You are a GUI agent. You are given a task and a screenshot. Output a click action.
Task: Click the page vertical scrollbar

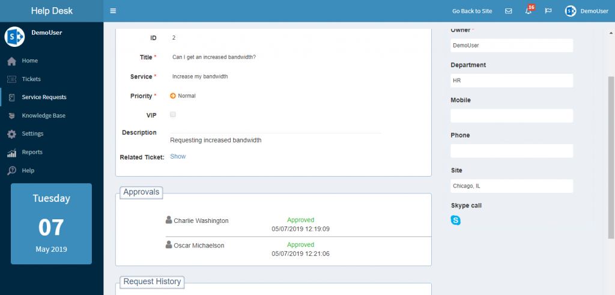(x=611, y=157)
